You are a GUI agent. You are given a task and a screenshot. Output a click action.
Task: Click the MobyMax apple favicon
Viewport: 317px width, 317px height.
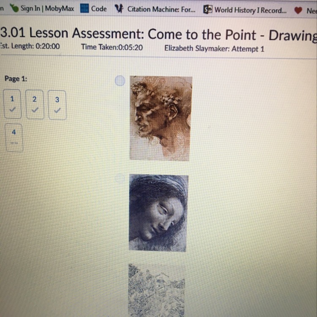coord(14,8)
